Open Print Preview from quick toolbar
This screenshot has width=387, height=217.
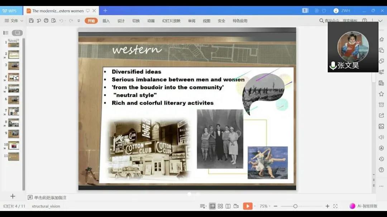[x=53, y=21]
